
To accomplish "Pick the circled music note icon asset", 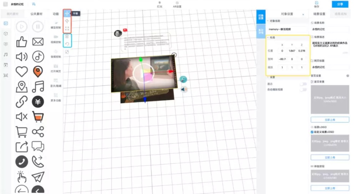I will [x=38, y=57].
